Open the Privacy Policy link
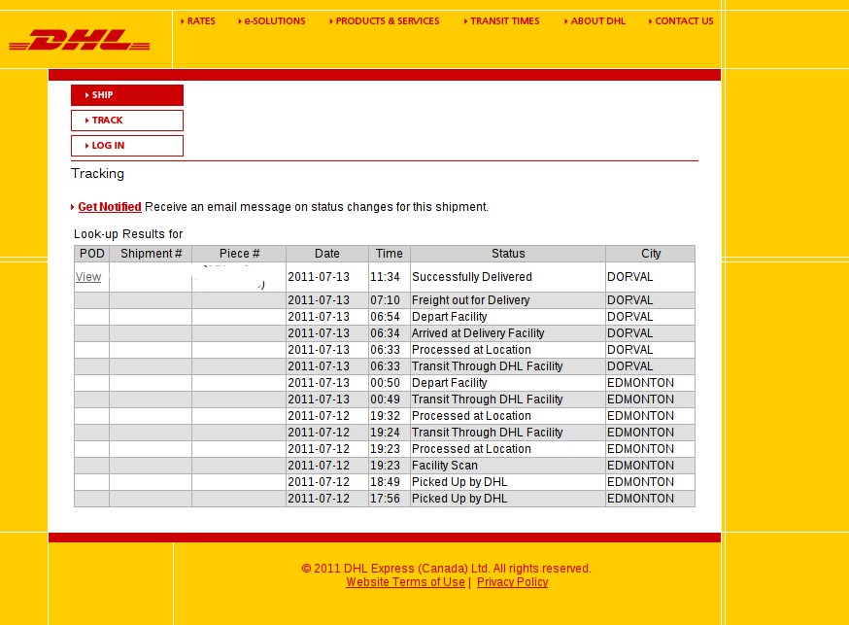Screen dimensions: 849x625 (512, 582)
